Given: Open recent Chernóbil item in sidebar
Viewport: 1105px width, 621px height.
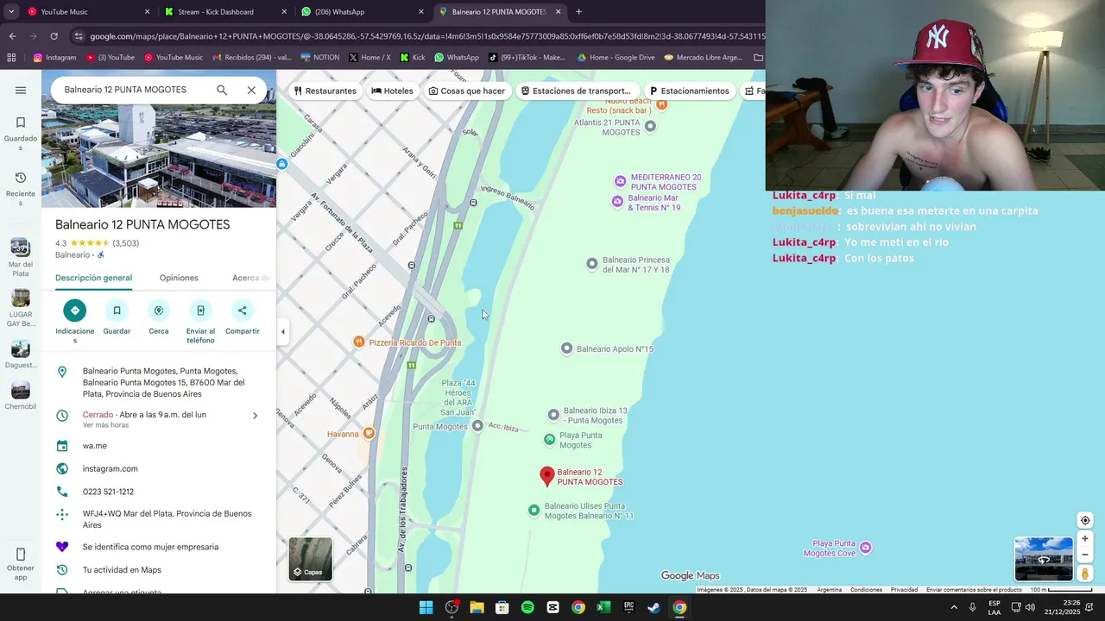Looking at the screenshot, I should point(21,396).
